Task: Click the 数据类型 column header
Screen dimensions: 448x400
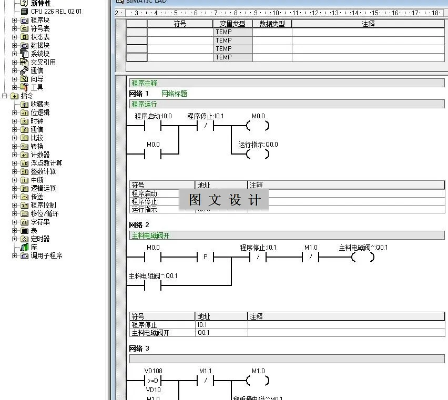Action: click(x=272, y=24)
